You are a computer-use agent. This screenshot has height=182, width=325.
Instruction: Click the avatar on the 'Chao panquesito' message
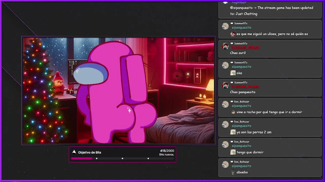click(x=225, y=85)
